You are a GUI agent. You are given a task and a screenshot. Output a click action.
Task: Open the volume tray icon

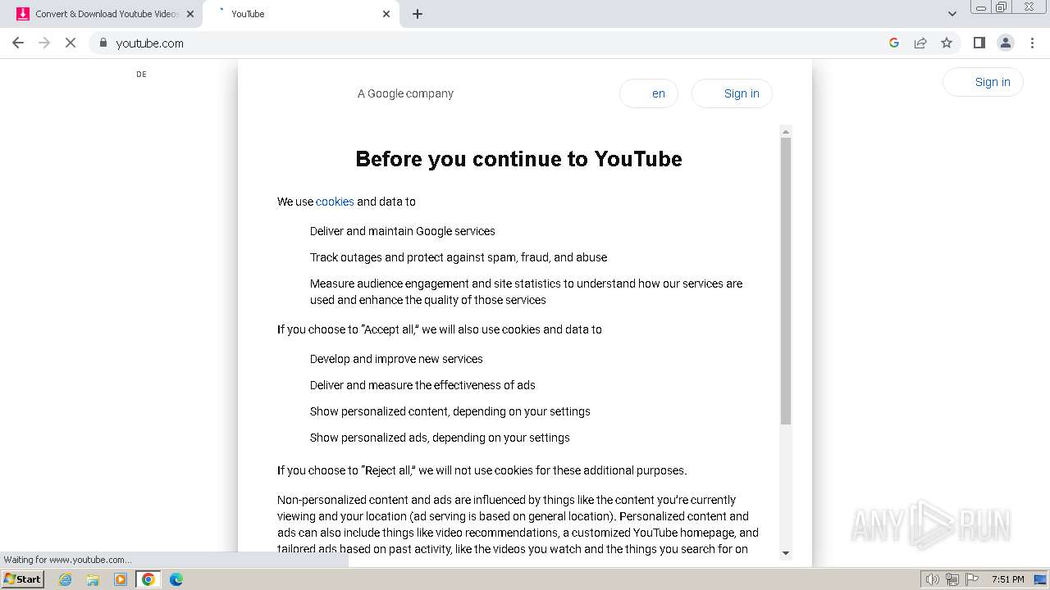click(x=933, y=579)
